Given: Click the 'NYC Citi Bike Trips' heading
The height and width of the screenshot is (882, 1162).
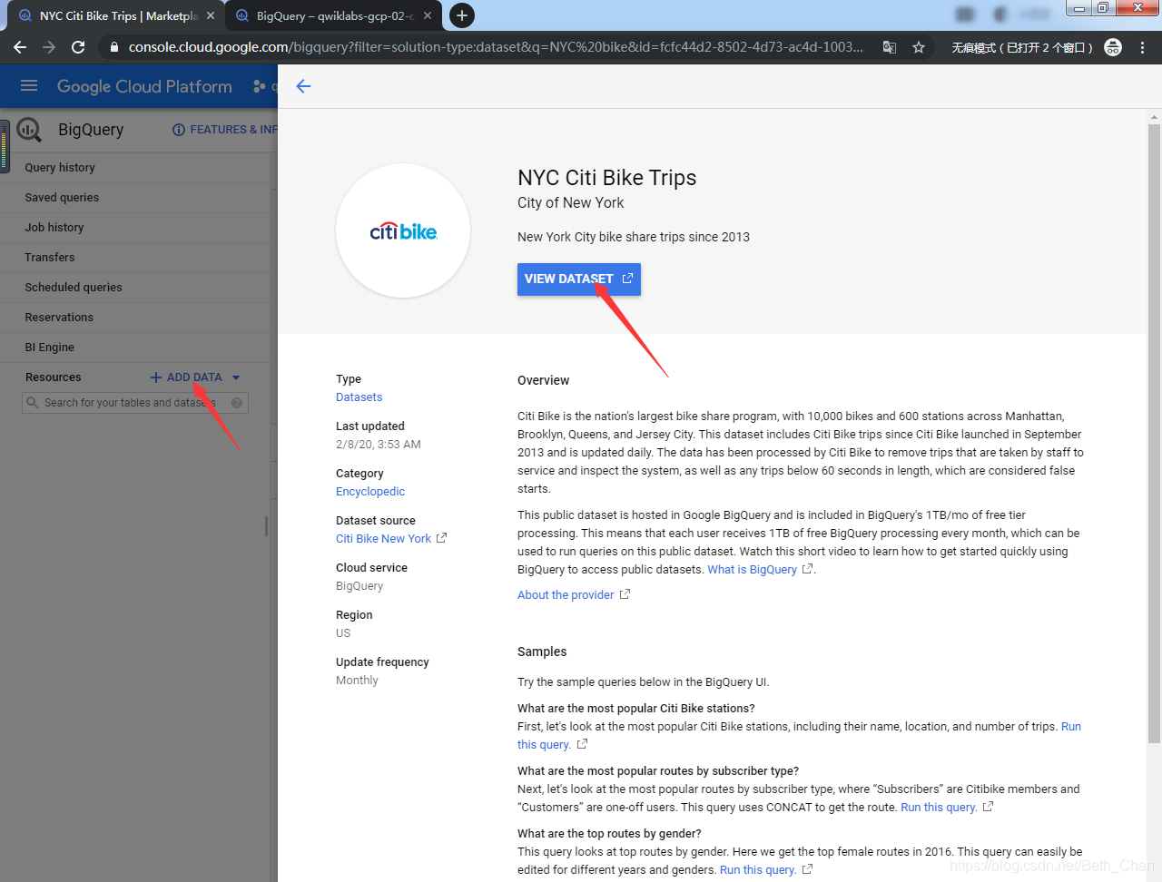Looking at the screenshot, I should pyautogui.click(x=607, y=178).
